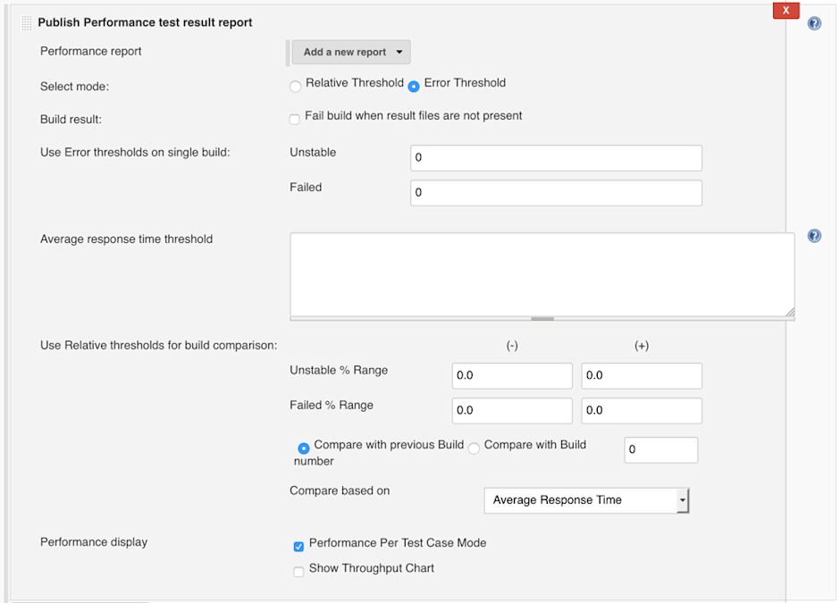Image resolution: width=840 pixels, height=603 pixels.
Task: Select the Error Threshold mode
Action: point(413,86)
